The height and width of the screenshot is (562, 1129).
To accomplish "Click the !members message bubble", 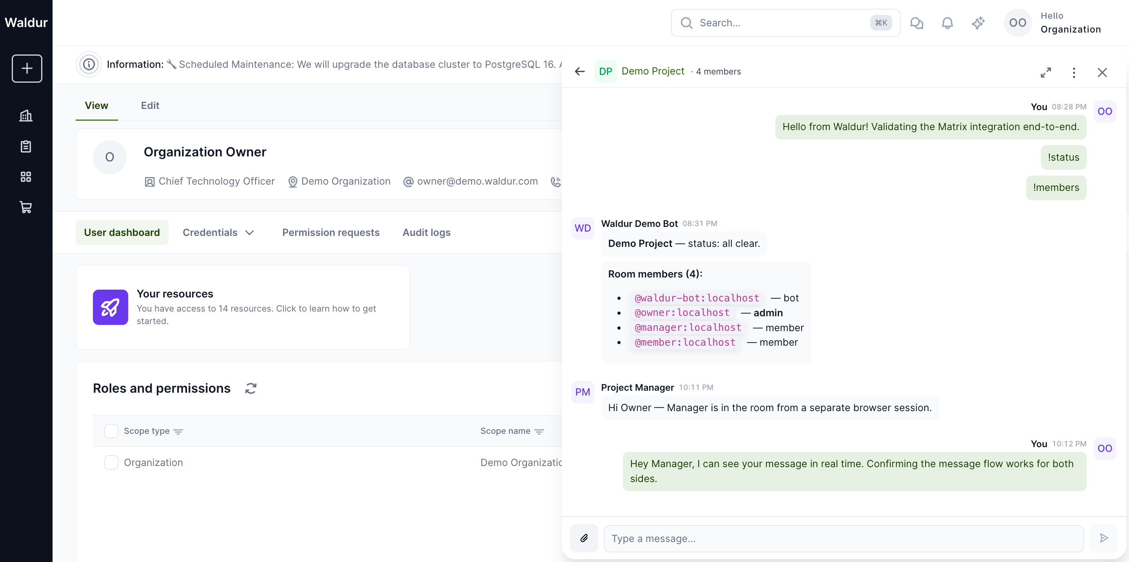I will pos(1056,187).
